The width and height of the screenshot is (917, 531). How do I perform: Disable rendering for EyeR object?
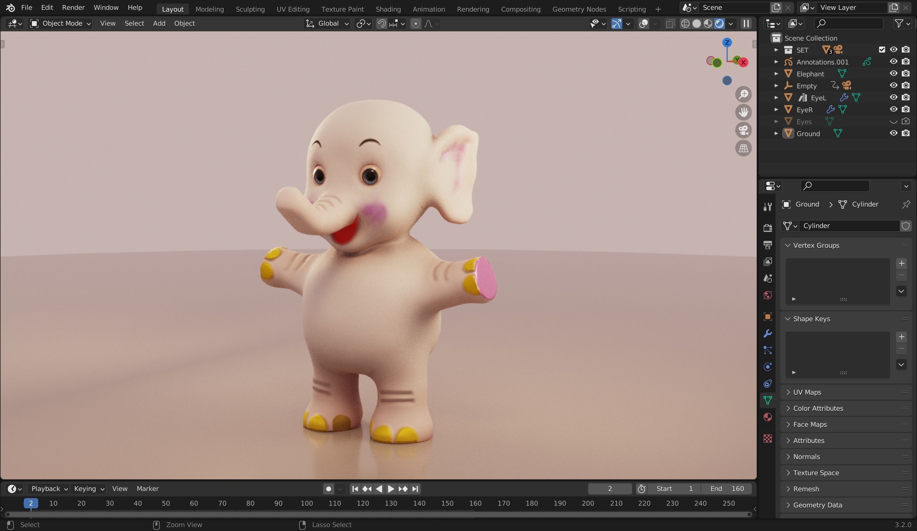[906, 109]
